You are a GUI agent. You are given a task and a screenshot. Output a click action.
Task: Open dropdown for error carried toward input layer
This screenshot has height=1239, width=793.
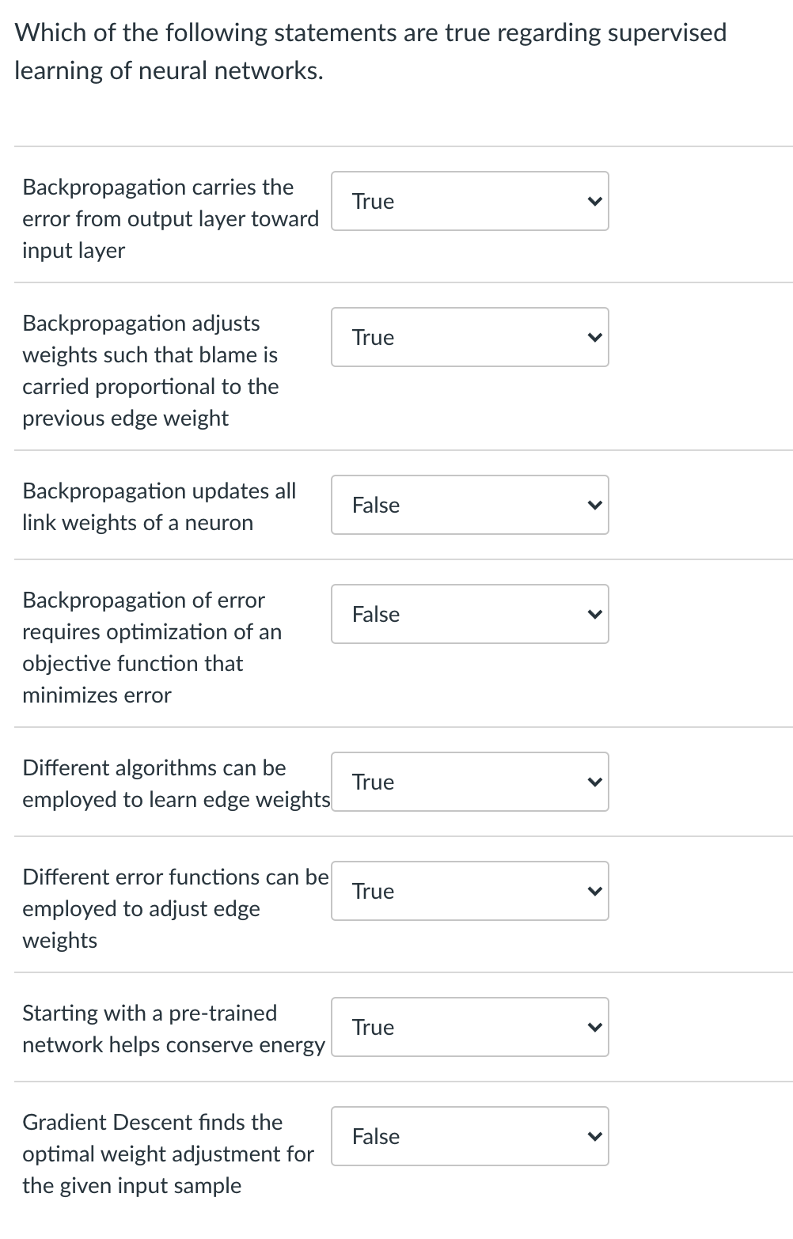click(469, 201)
